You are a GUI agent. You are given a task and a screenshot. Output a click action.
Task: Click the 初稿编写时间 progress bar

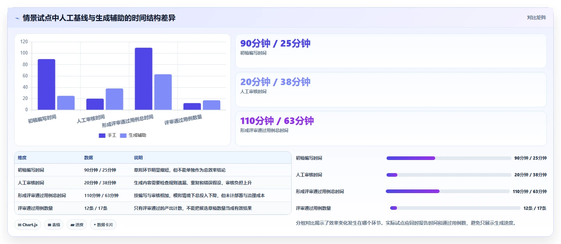(449, 158)
